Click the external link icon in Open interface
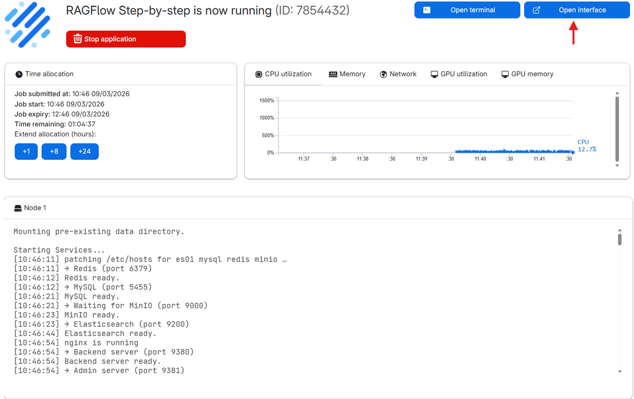Viewport: 634px width, 399px height. click(536, 10)
